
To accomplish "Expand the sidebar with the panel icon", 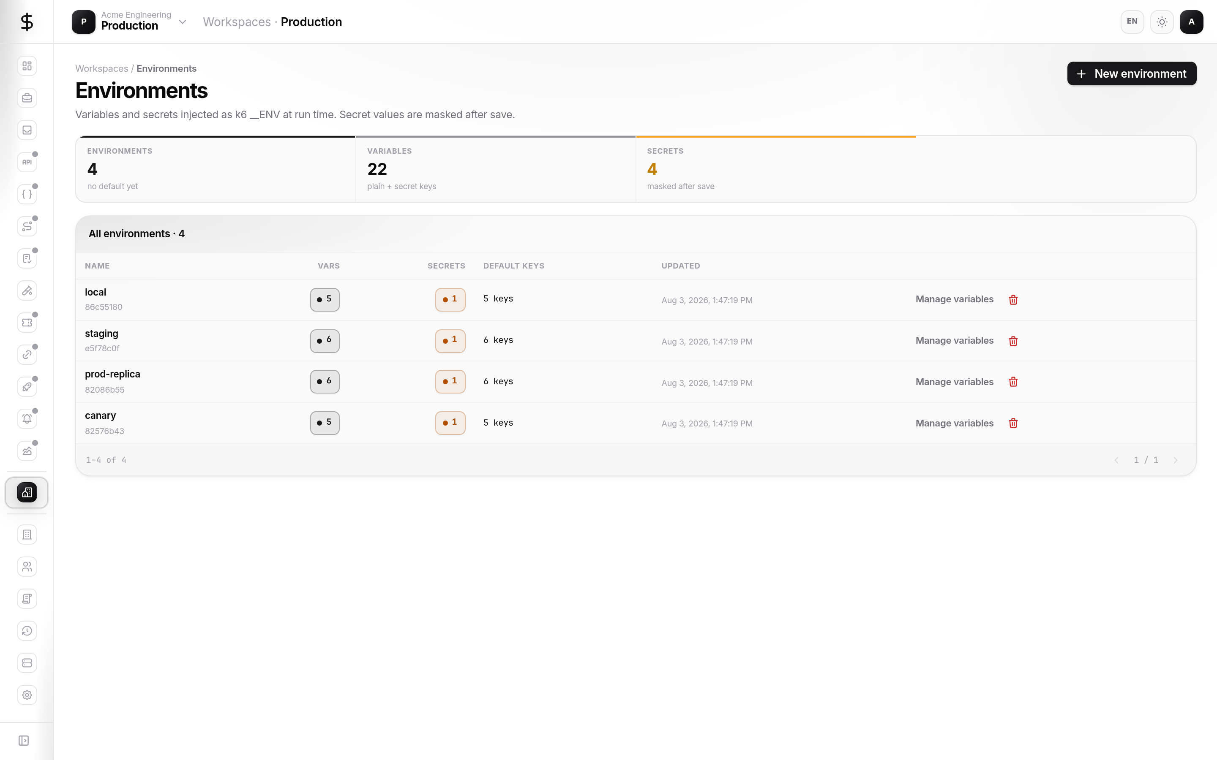I will pyautogui.click(x=24, y=741).
